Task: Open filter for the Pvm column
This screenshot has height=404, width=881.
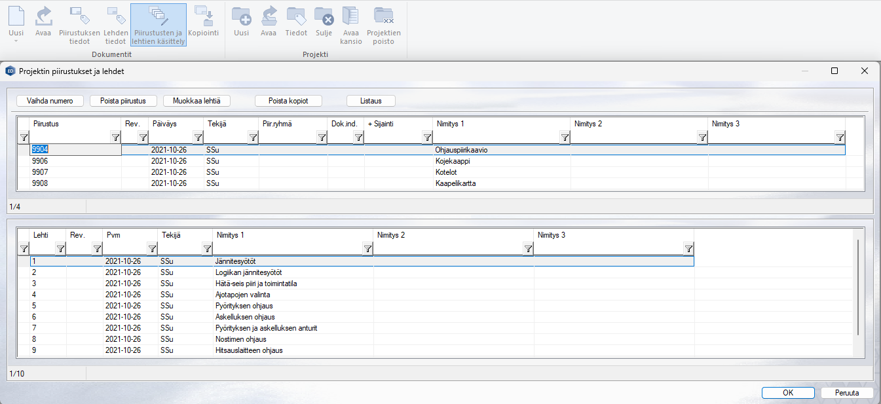Action: 152,249
